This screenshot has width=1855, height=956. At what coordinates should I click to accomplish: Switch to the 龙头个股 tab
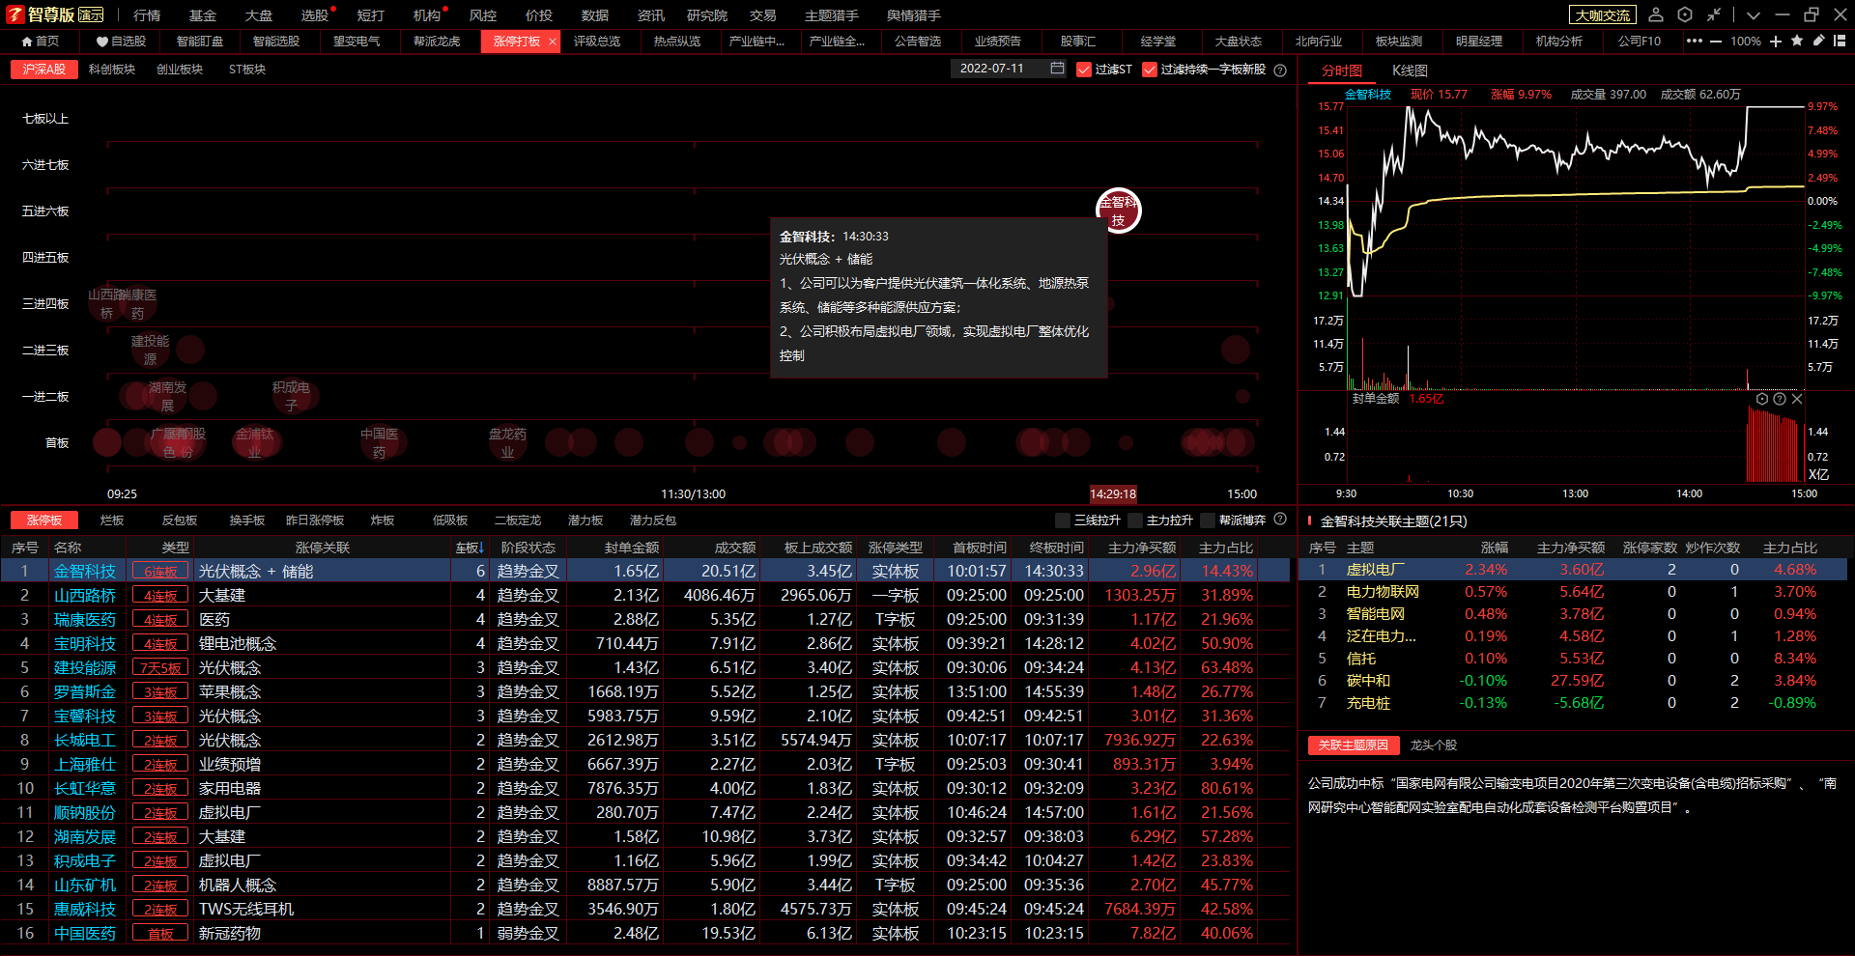tap(1434, 745)
